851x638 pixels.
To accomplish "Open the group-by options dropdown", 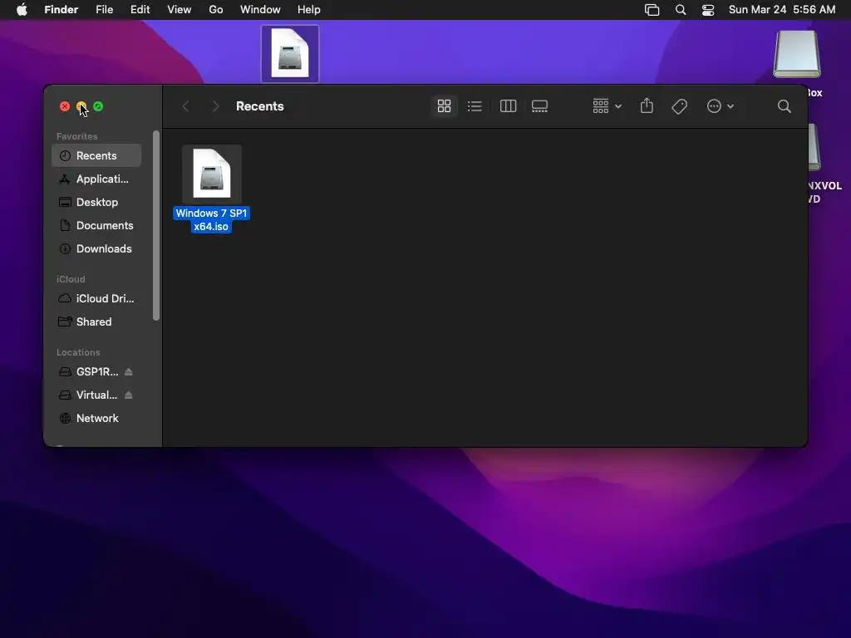I will pyautogui.click(x=607, y=106).
